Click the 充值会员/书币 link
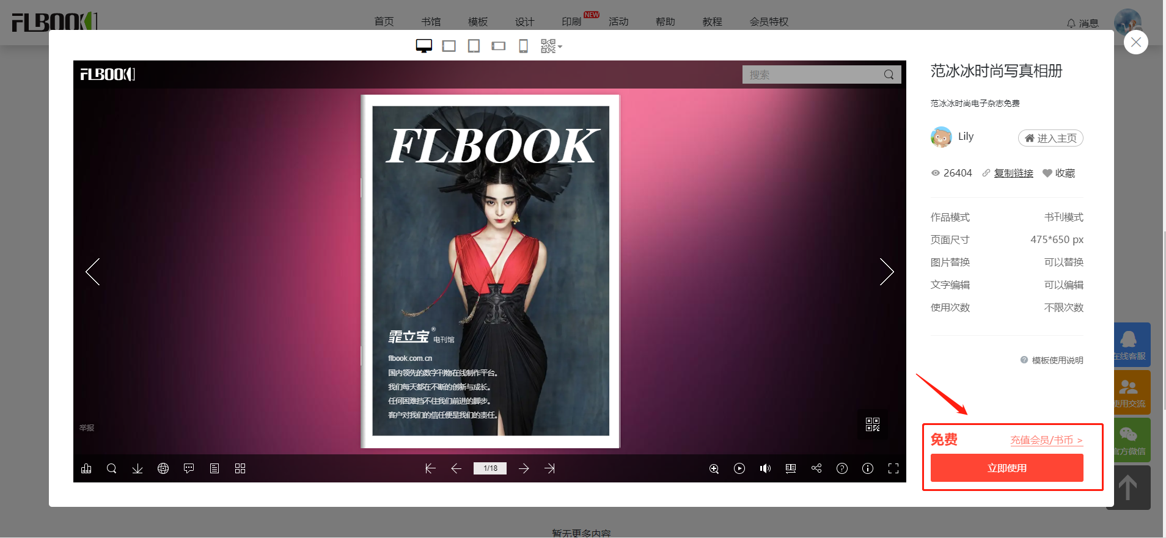The image size is (1166, 538). 1046,440
